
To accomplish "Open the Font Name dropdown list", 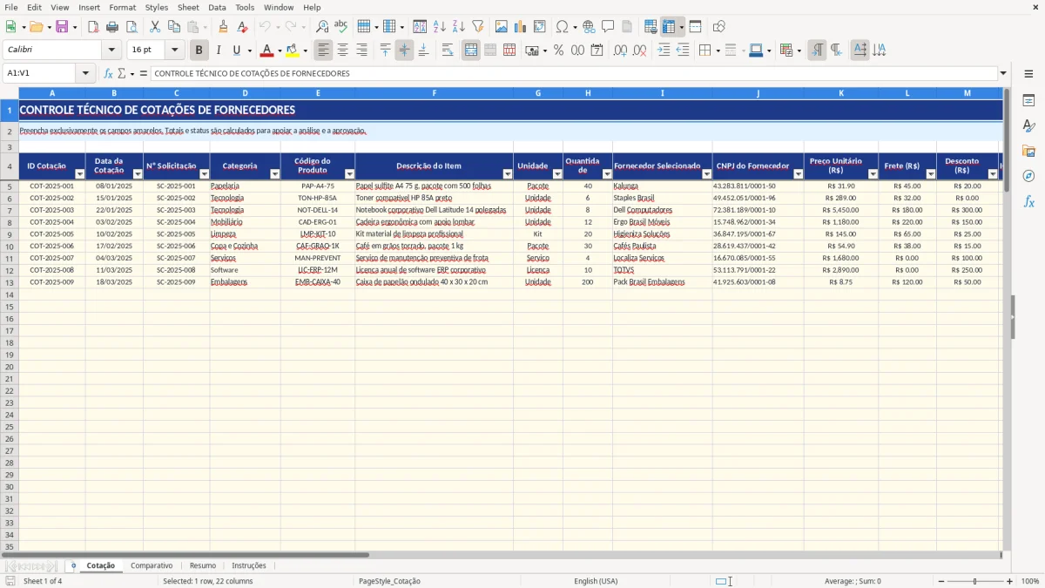I will pyautogui.click(x=111, y=51).
